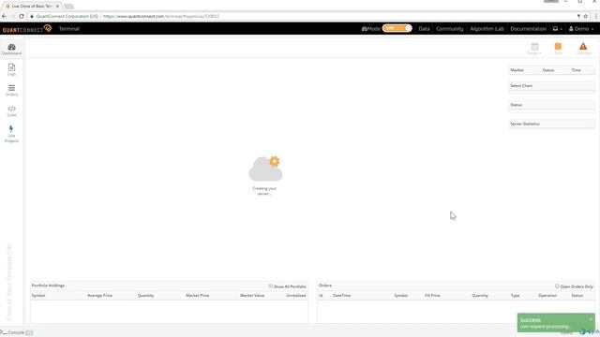Viewport: 600px width, 337px height.
Task: Toggle the Live Mode switch
Action: [397, 28]
